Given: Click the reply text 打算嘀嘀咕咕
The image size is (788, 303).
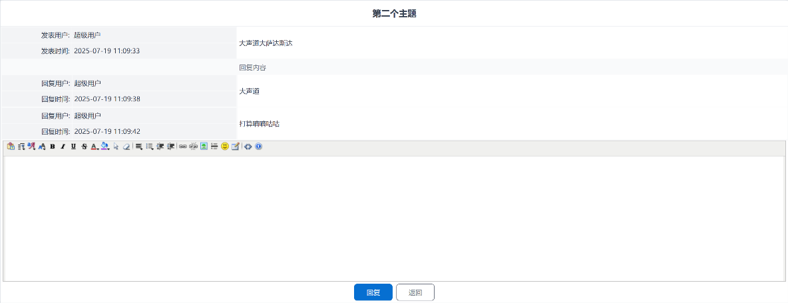Looking at the screenshot, I should click(x=260, y=124).
